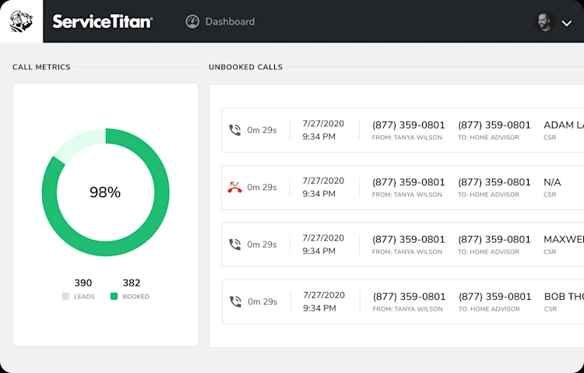Screen dimensions: 584x373
Task: Select the Call Metrics section heading
Action: (41, 67)
